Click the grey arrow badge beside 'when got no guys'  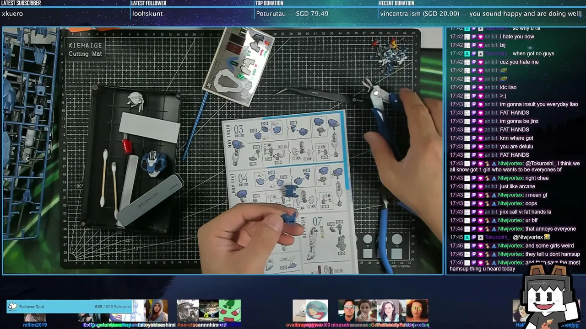pos(481,53)
